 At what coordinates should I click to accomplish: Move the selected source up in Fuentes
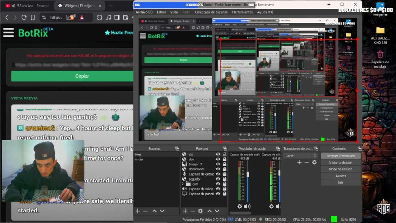[x=209, y=211]
